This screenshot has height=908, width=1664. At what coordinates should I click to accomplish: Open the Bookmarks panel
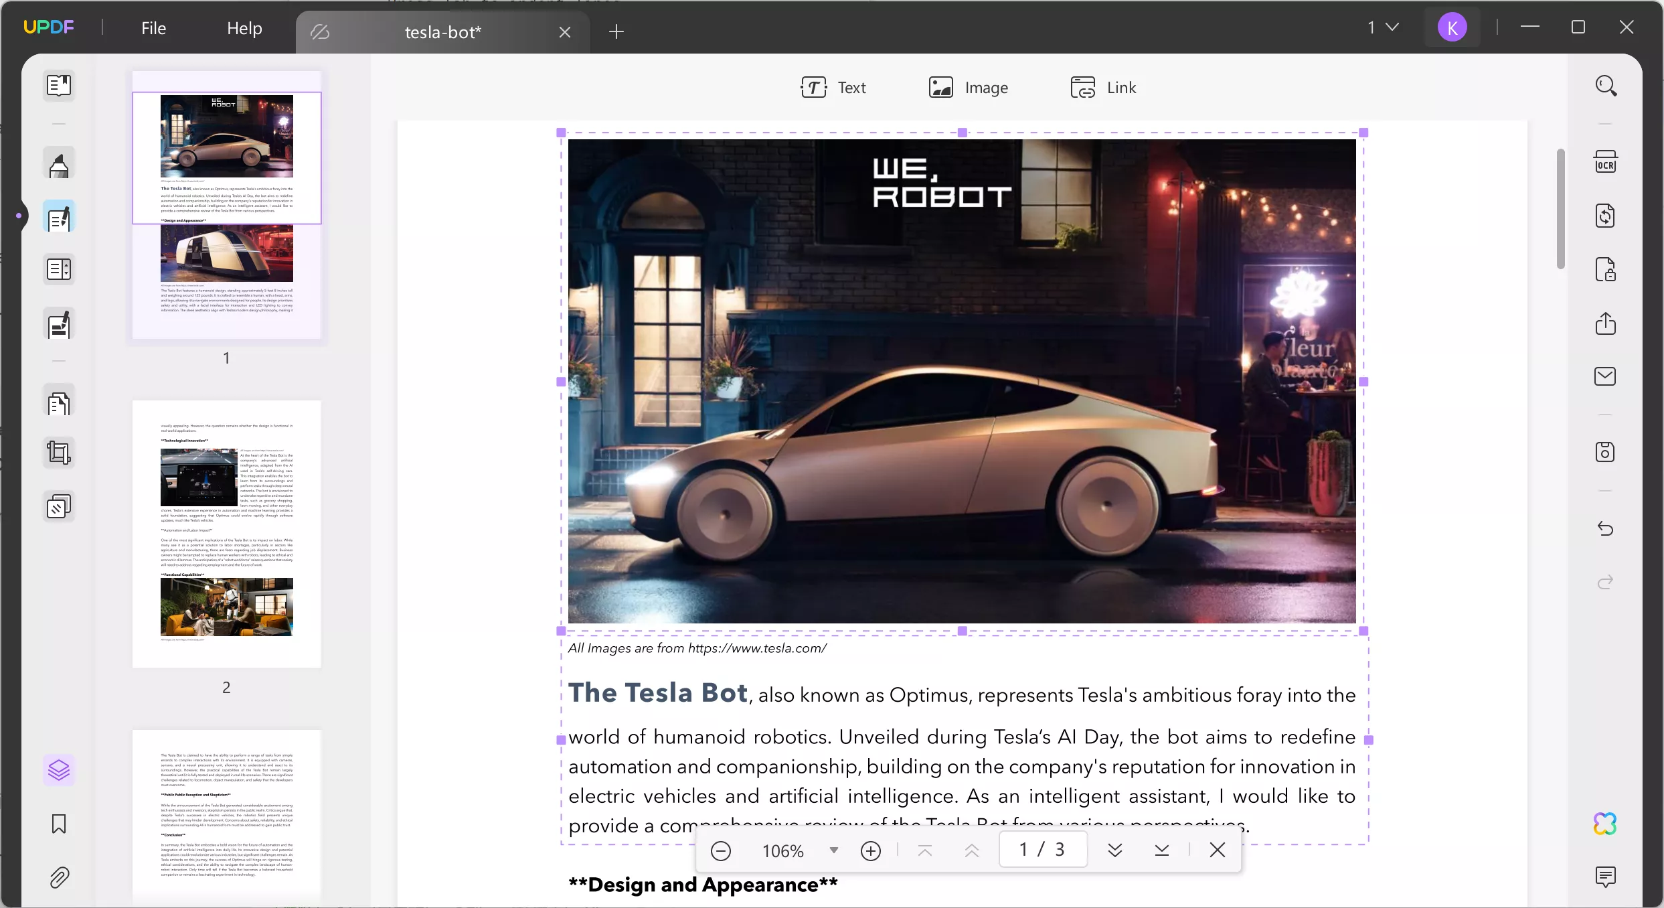coord(59,824)
